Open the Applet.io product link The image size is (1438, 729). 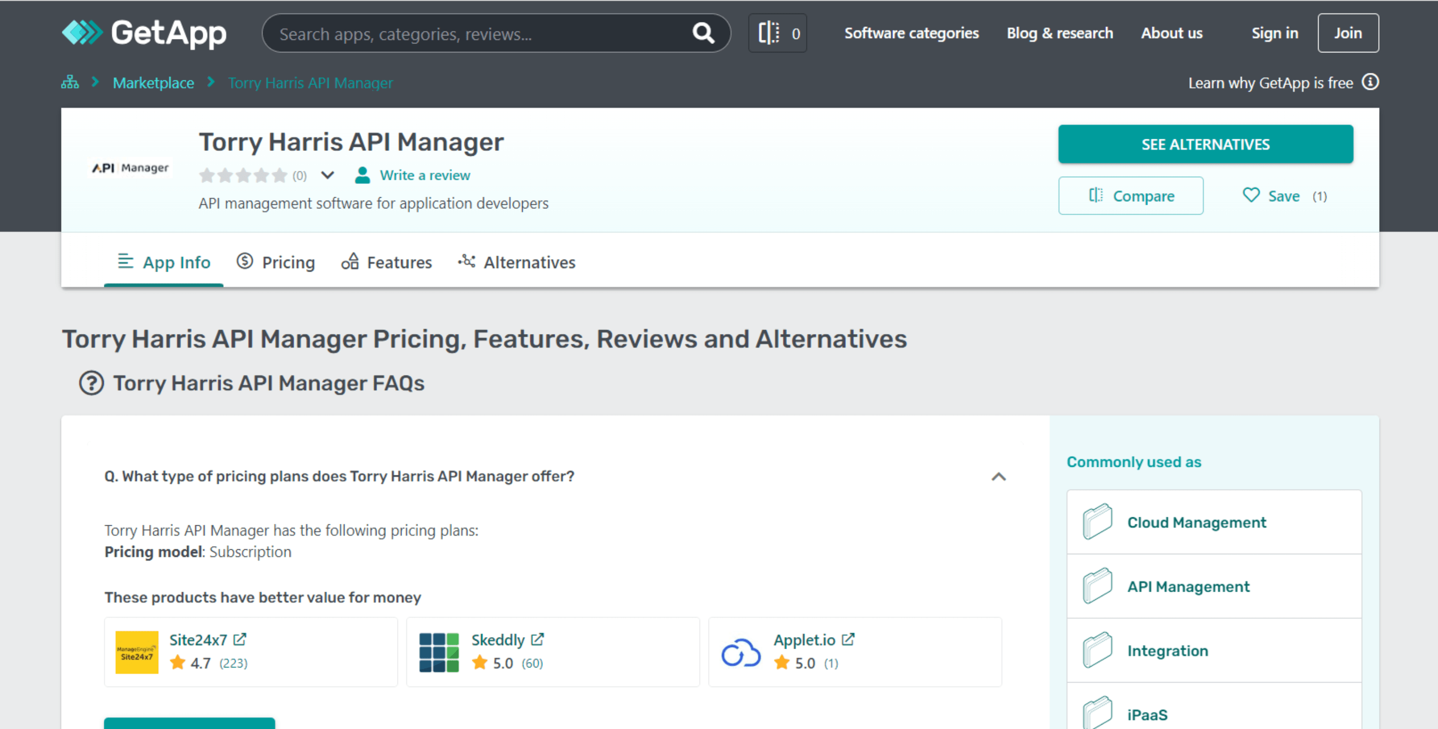804,640
